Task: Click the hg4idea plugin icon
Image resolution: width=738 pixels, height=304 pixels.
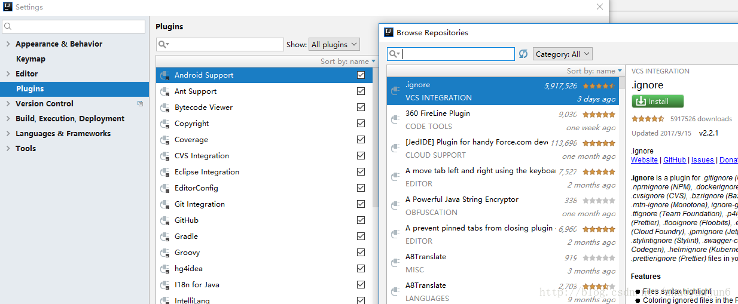Action: [x=165, y=269]
